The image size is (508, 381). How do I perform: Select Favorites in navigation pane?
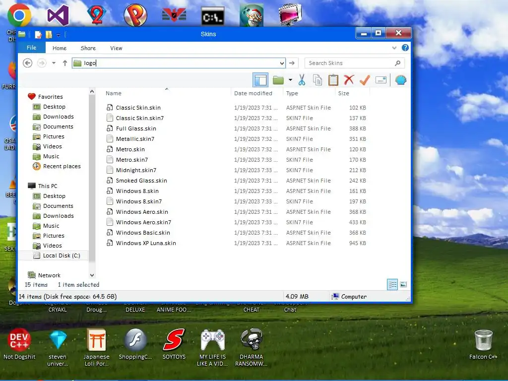coord(50,97)
